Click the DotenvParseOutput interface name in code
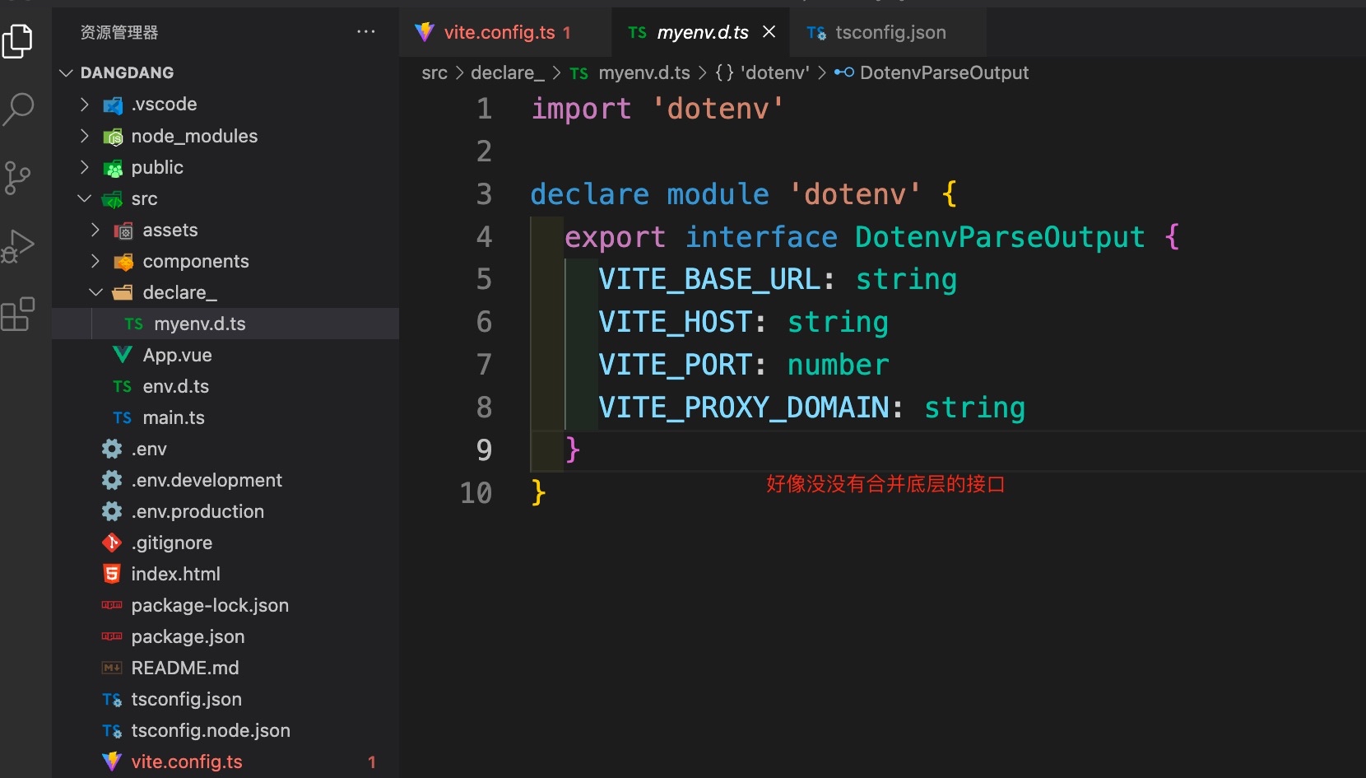 point(1000,237)
